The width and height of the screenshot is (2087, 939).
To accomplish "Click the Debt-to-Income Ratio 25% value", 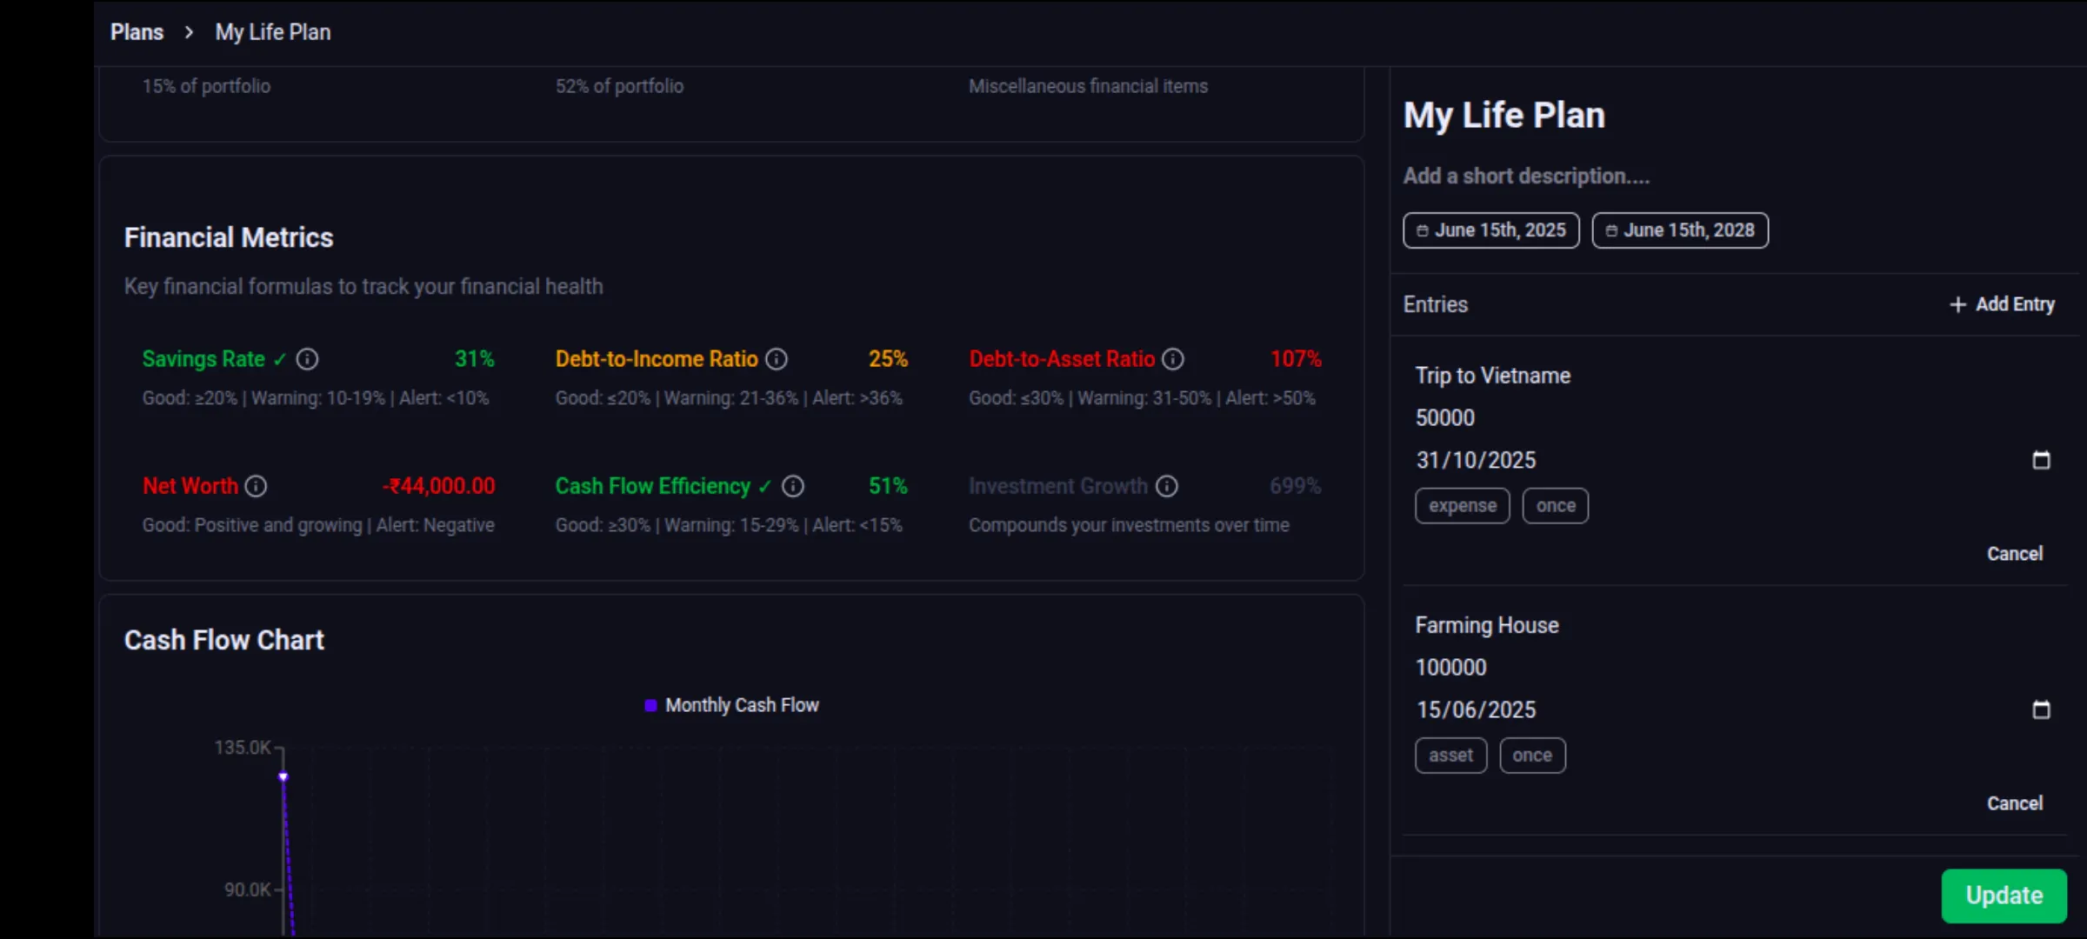I will [x=888, y=359].
